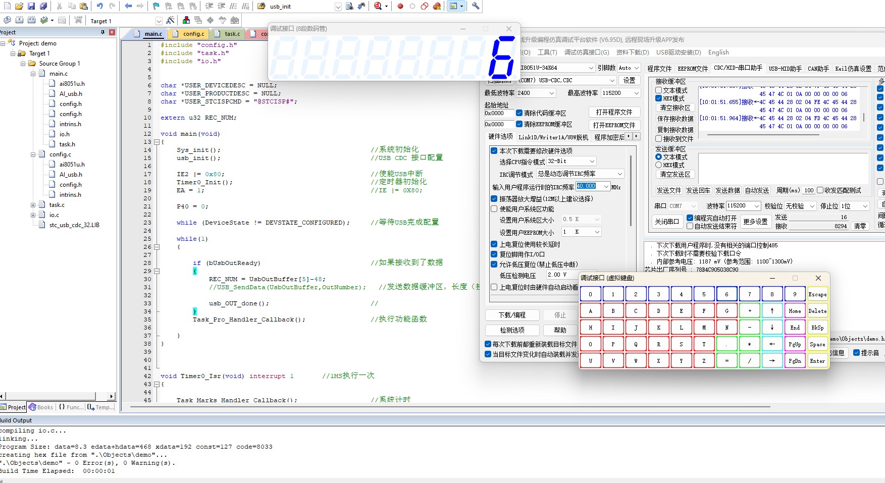Insert a bookmark with the flag icon

click(x=156, y=6)
